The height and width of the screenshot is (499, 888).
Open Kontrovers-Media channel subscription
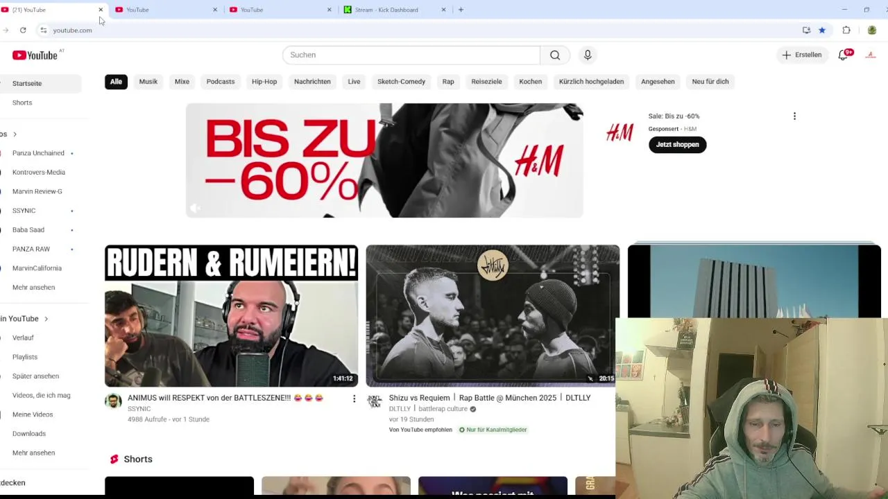point(39,173)
